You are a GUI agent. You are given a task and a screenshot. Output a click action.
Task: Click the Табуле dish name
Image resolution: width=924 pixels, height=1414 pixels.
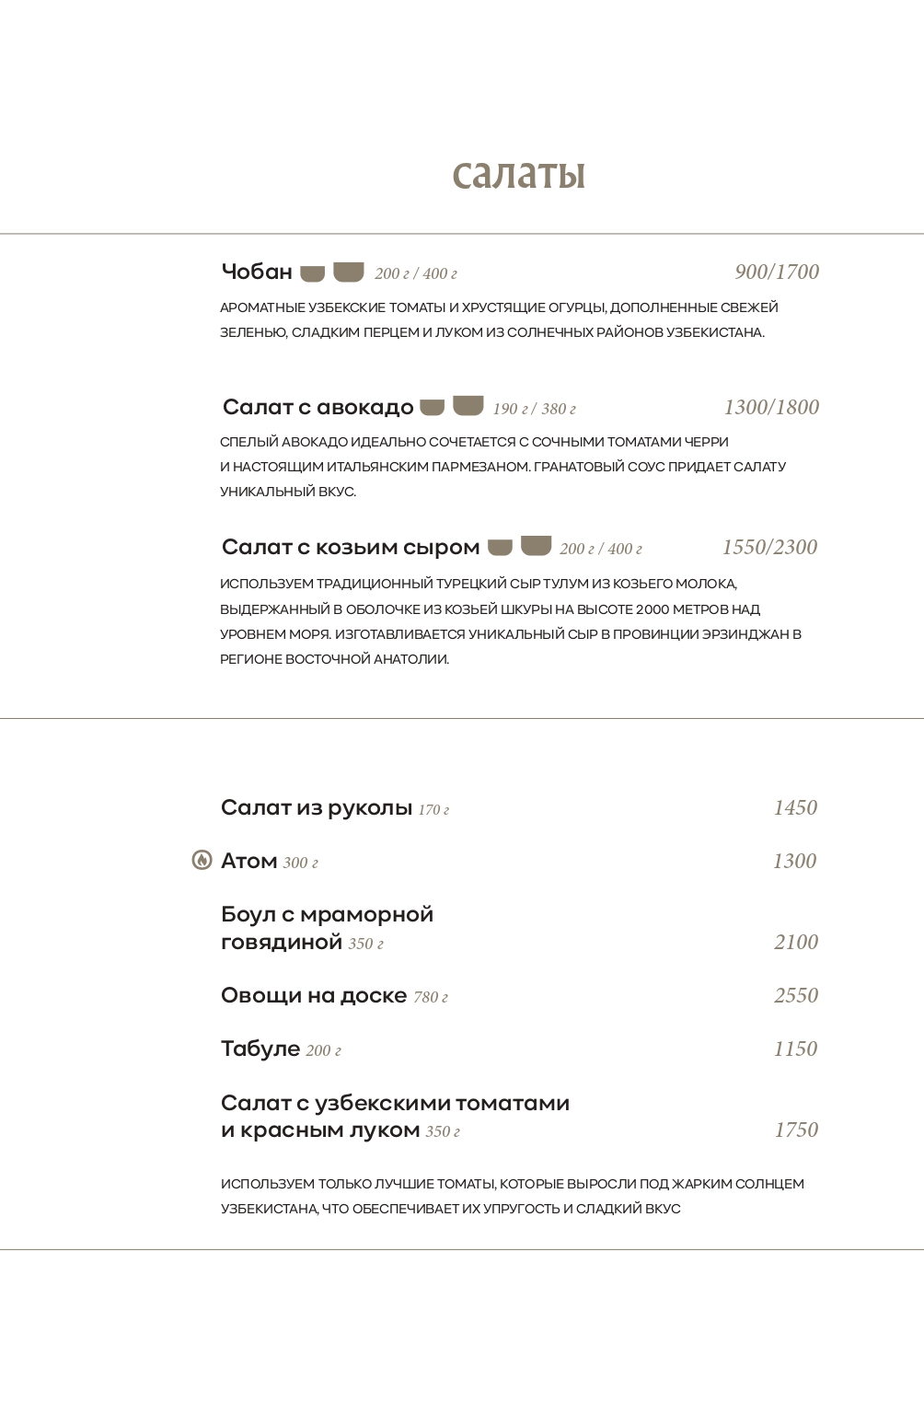[x=260, y=1049]
